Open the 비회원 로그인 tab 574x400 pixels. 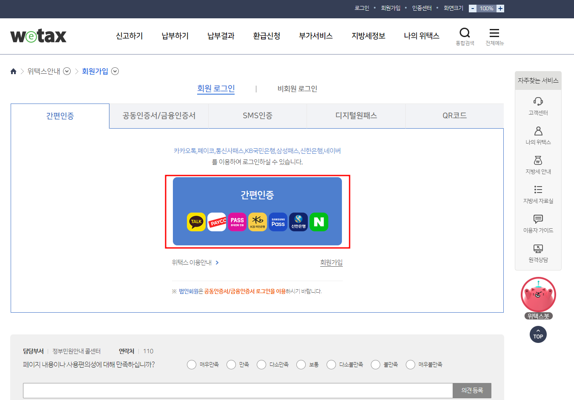coord(296,89)
